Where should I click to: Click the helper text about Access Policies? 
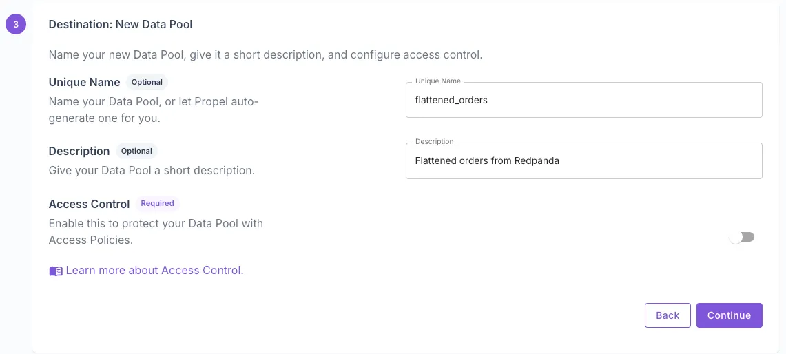156,231
